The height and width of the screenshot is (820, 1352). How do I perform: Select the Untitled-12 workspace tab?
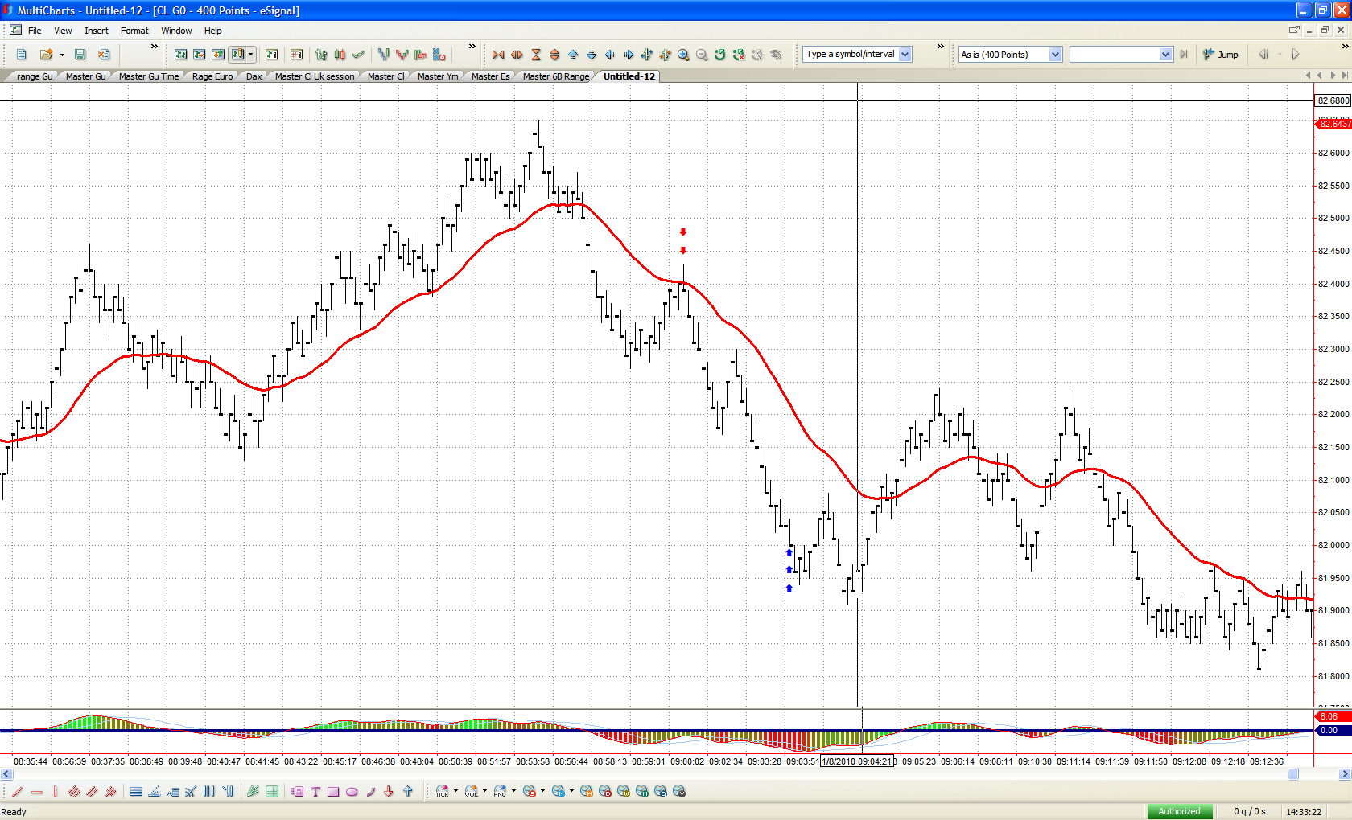(x=629, y=76)
